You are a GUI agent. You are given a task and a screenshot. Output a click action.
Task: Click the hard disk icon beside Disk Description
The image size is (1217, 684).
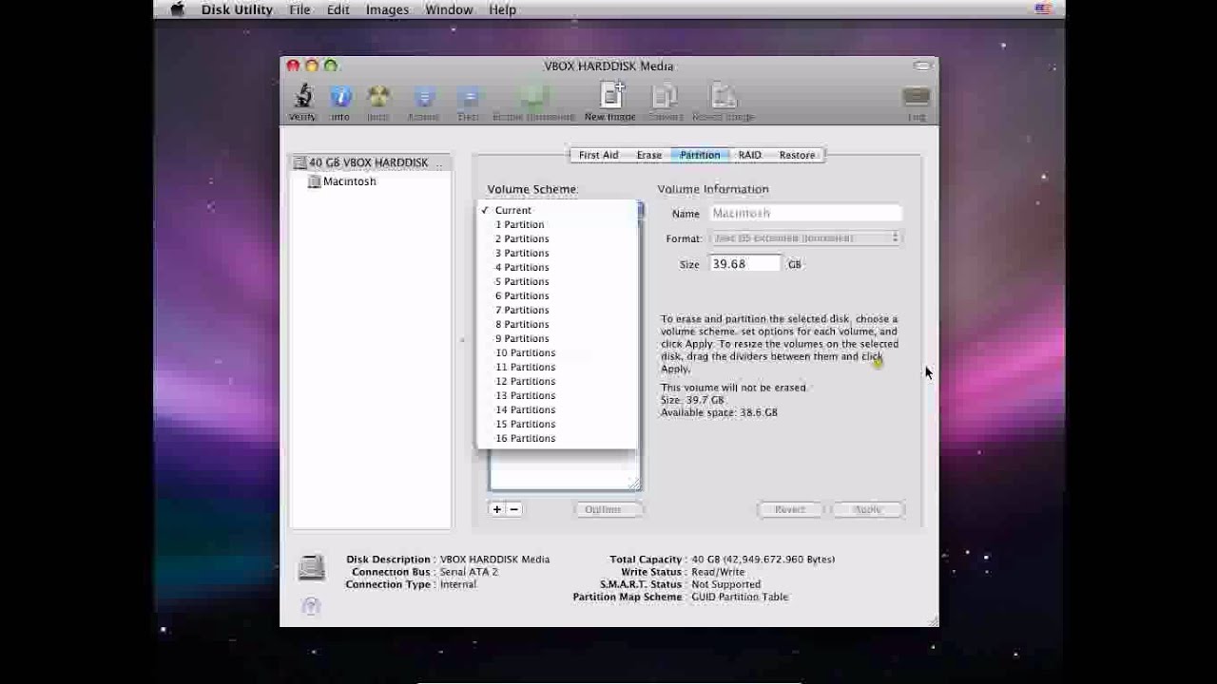(311, 568)
